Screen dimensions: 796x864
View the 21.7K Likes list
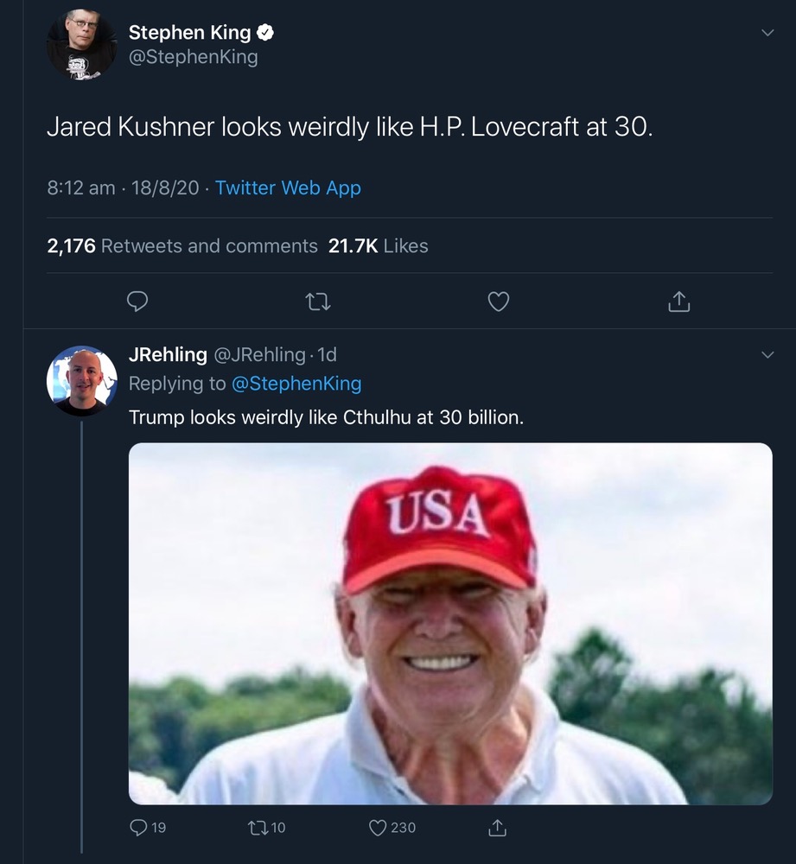click(x=378, y=246)
